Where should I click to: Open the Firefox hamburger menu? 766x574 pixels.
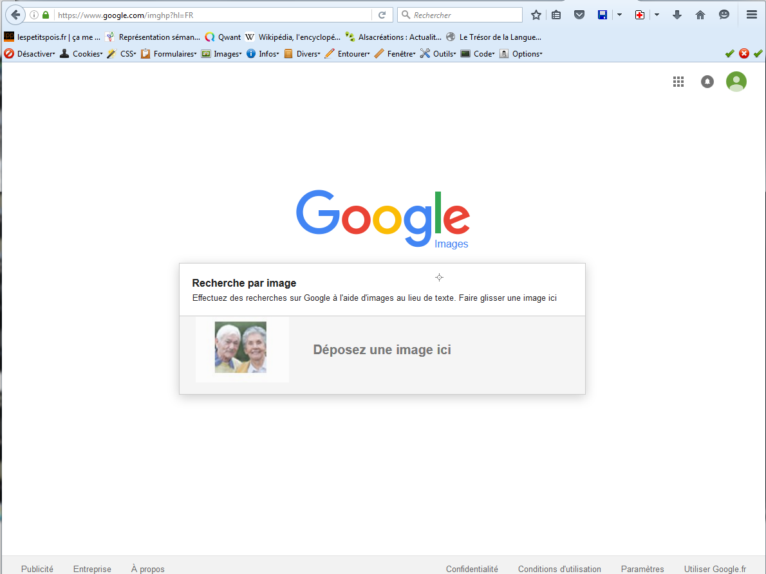751,15
